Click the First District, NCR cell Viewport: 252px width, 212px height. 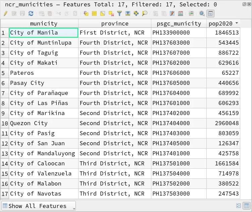tap(115, 33)
